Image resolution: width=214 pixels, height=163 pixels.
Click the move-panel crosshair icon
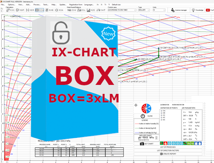[136, 105]
